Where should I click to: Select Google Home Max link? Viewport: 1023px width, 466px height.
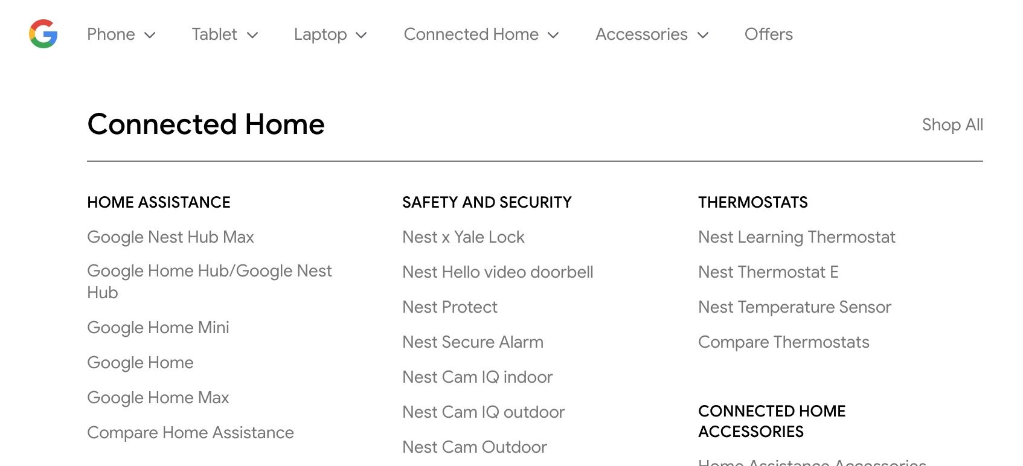tap(158, 398)
